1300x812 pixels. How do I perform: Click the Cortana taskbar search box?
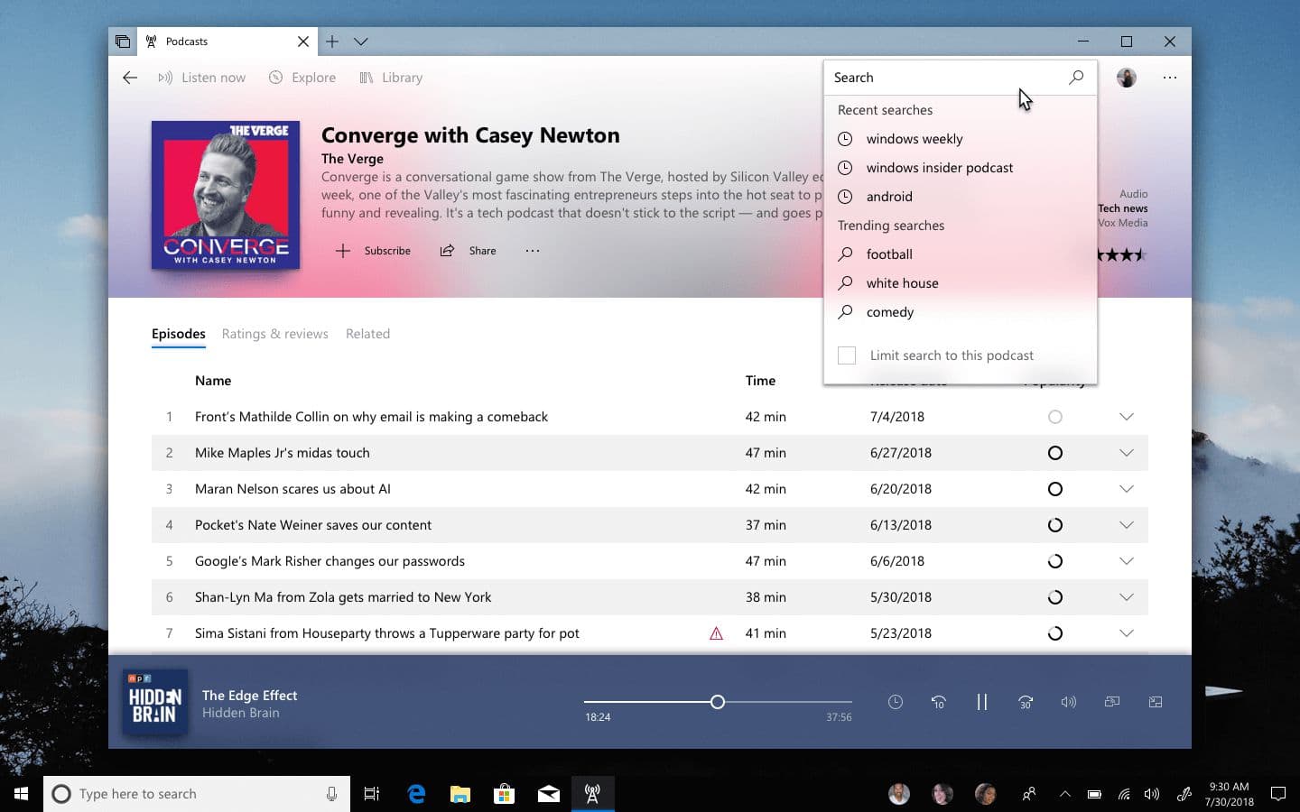click(x=197, y=794)
